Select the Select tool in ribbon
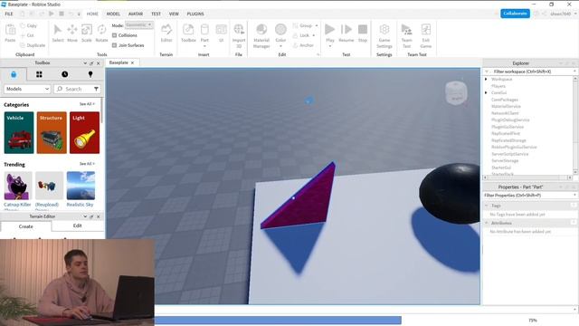This screenshot has width=579, height=326. click(58, 33)
